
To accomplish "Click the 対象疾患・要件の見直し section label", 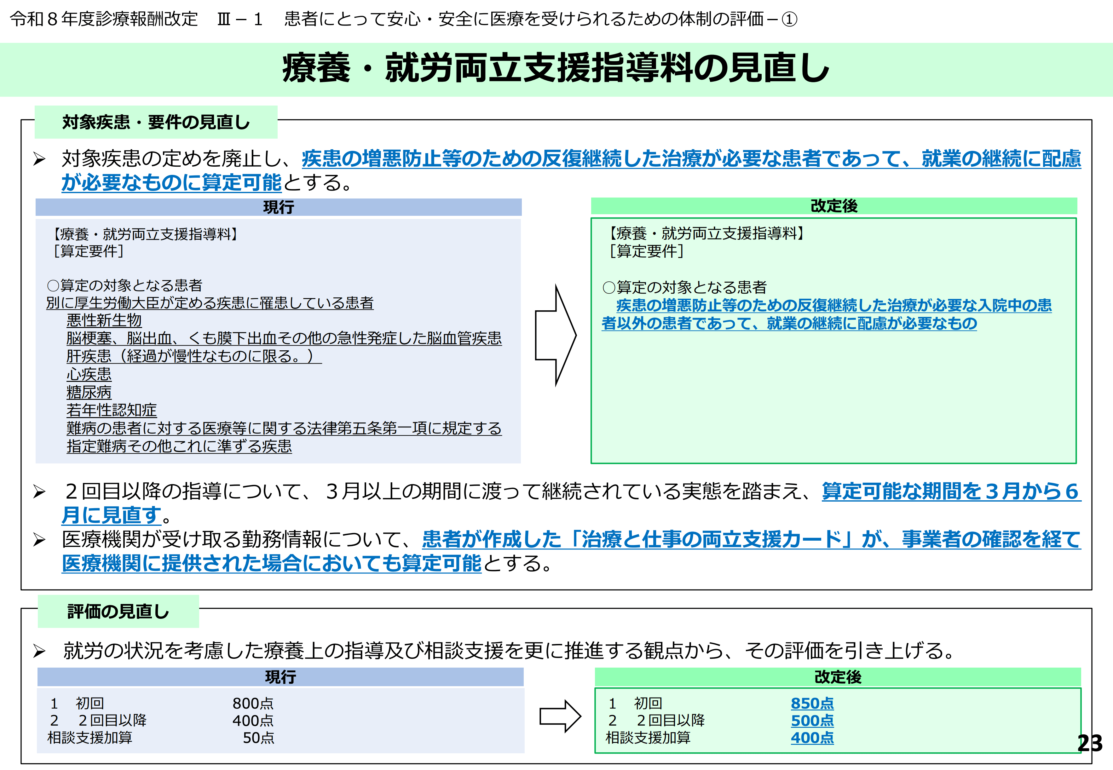I will 156,122.
